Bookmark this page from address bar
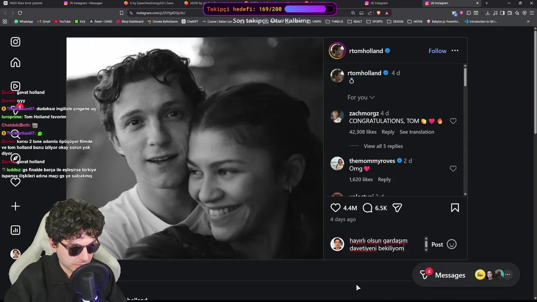 tap(122, 13)
